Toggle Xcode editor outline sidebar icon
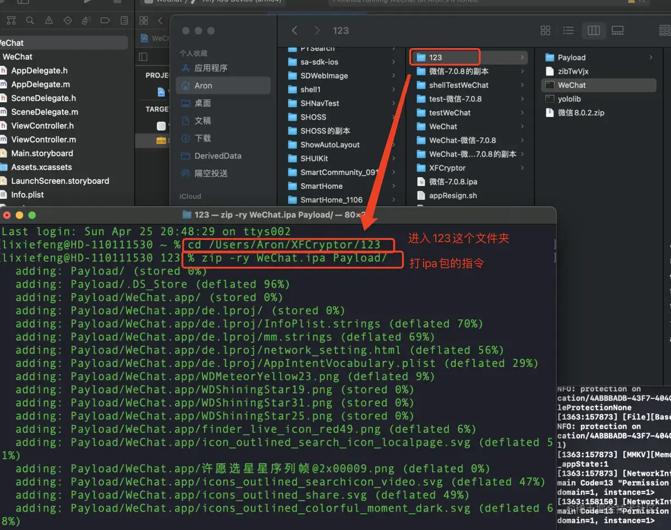This screenshot has height=530, width=671. point(143,56)
